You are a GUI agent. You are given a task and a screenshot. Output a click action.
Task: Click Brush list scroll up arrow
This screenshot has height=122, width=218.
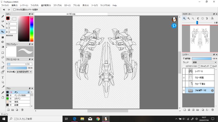coord(32,92)
